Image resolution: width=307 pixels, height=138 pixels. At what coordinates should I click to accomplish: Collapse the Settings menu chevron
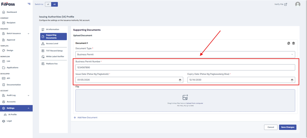pyautogui.click(x=28, y=108)
